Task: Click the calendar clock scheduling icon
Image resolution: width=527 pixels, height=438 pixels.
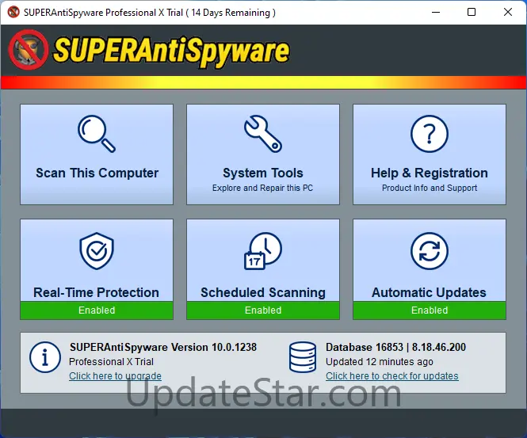Action: (x=263, y=250)
